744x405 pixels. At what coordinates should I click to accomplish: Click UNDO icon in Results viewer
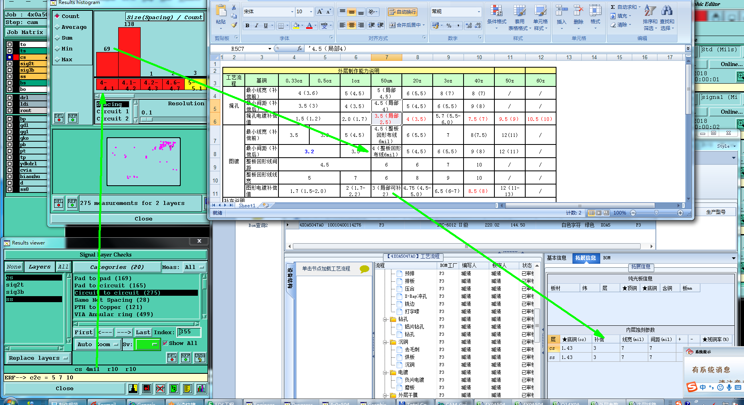(200, 358)
